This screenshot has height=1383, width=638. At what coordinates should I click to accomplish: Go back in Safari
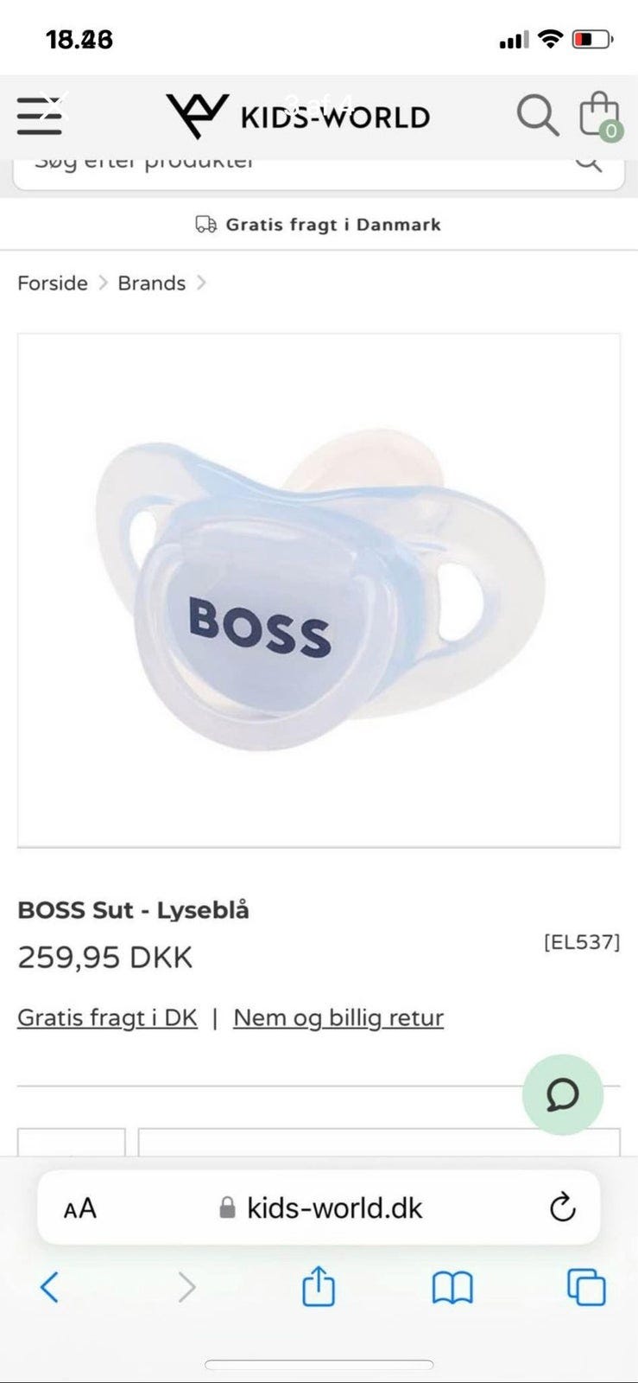(49, 1287)
